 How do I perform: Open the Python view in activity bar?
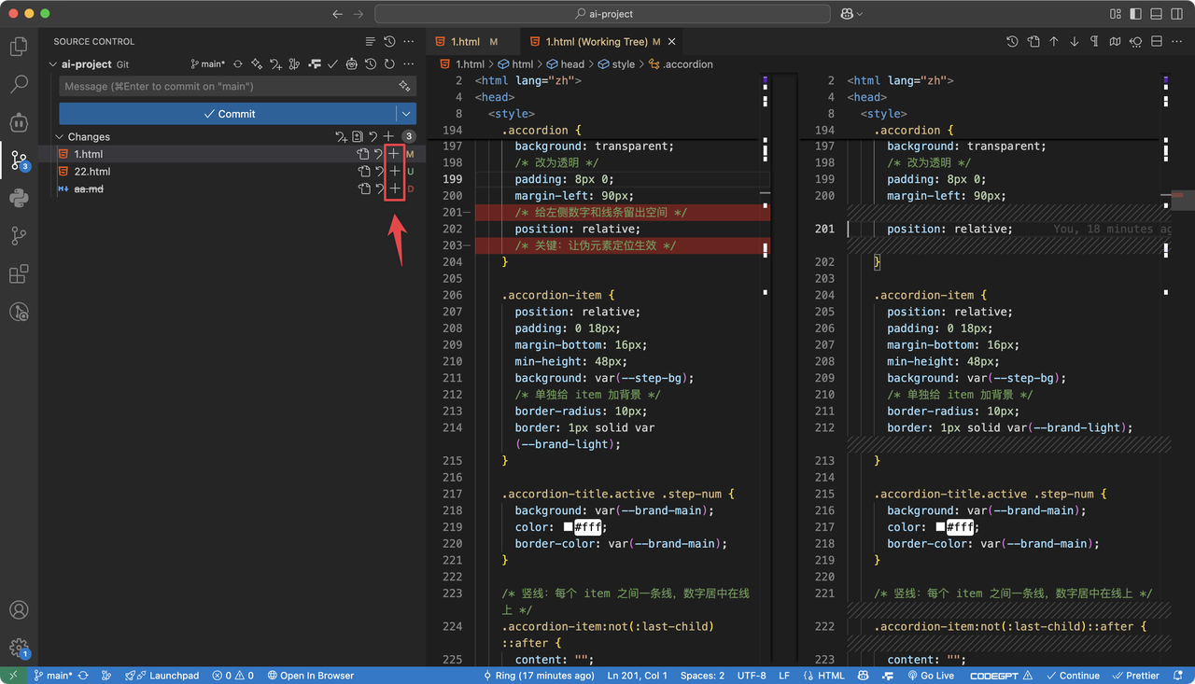(19, 198)
